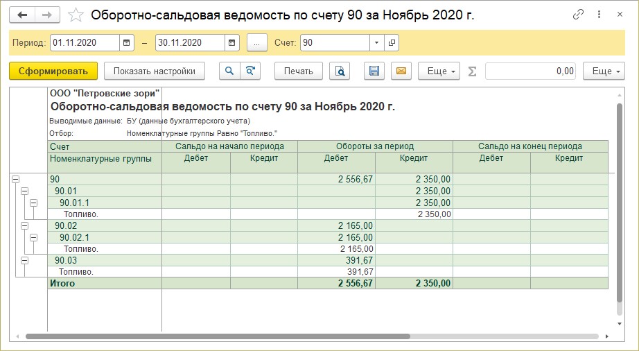Click the Сформировать button

(x=53, y=71)
